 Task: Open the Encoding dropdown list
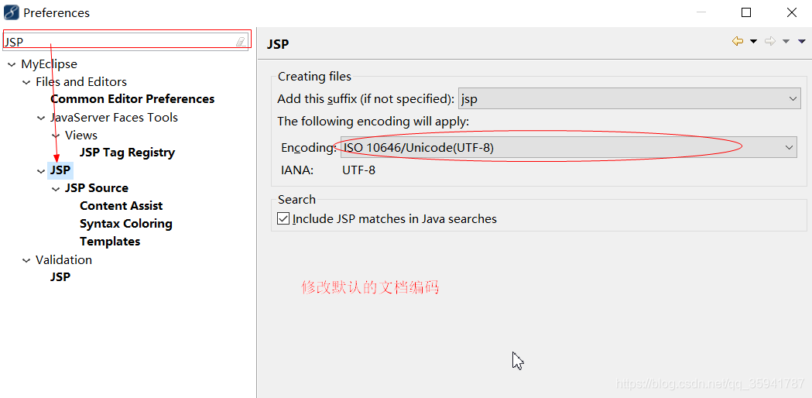[x=569, y=148]
